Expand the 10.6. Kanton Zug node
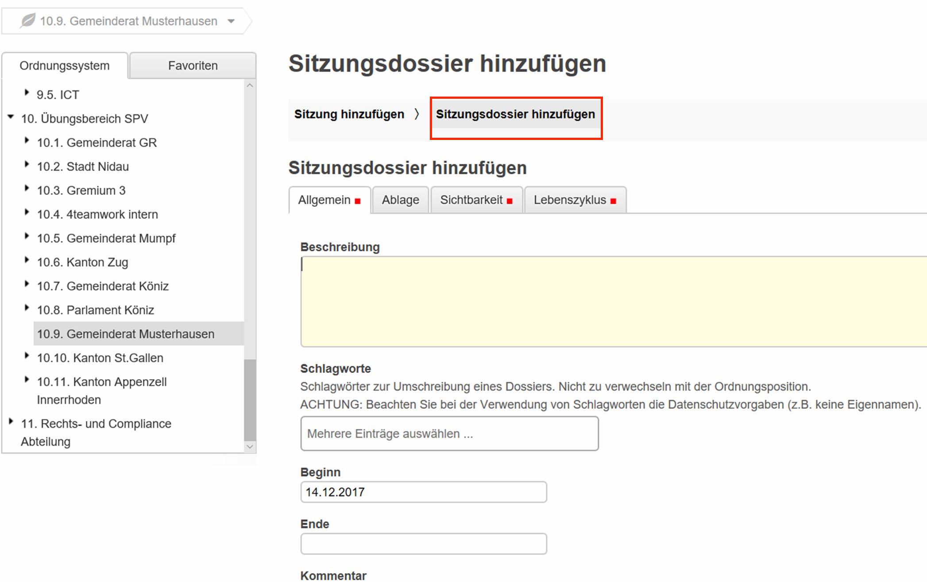Viewport: 927px width, 582px height. (x=27, y=260)
